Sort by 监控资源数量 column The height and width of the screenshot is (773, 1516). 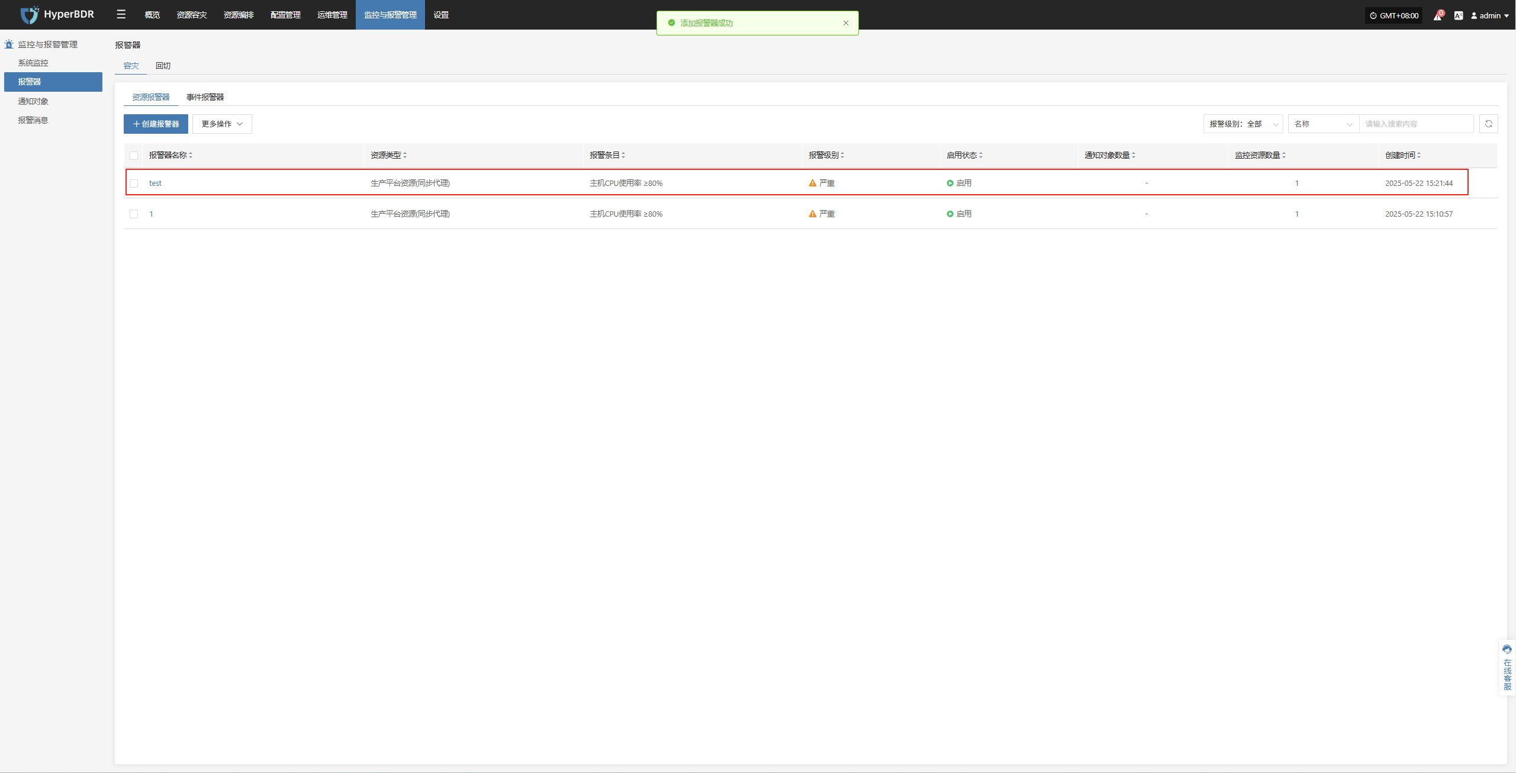(x=1284, y=156)
